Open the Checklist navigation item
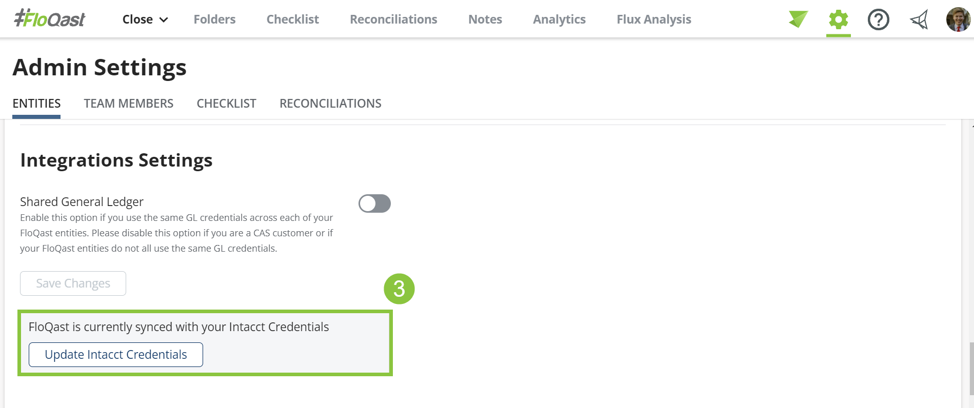The width and height of the screenshot is (974, 408). pos(292,19)
